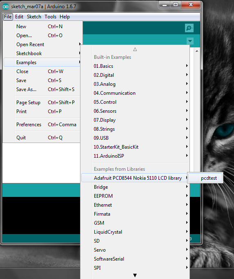Click the editor scrollbar up arrow
Viewport: 234px width, 279px height.
pyautogui.click(x=197, y=51)
